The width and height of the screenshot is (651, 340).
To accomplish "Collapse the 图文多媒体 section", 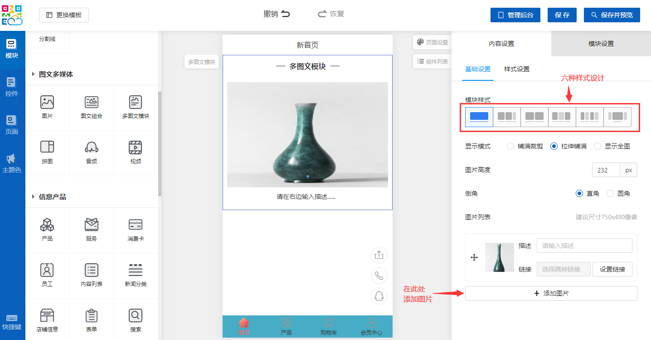I will [33, 74].
